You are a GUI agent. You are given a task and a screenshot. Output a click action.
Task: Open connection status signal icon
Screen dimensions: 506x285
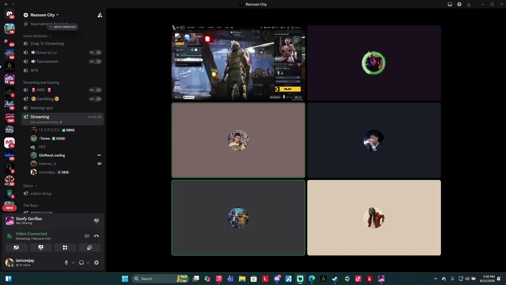[9, 236]
